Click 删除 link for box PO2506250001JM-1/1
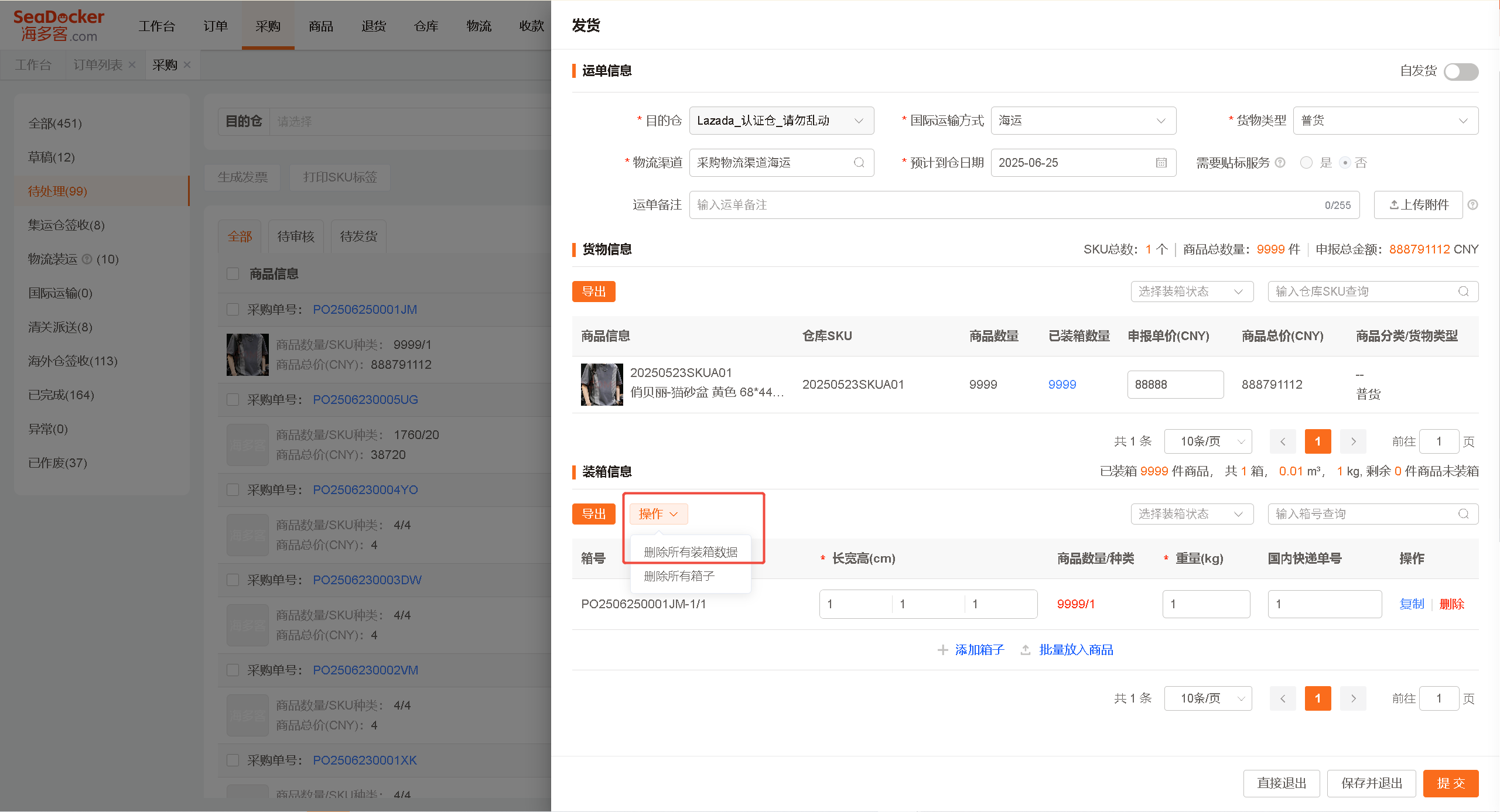1500x812 pixels. click(x=1452, y=604)
